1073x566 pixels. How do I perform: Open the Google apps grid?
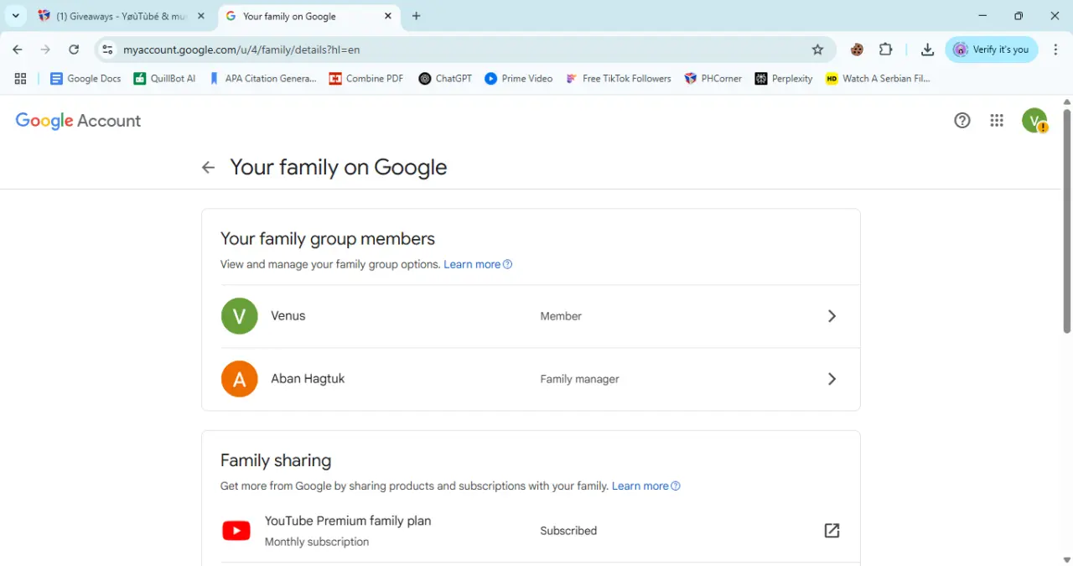[x=997, y=121]
